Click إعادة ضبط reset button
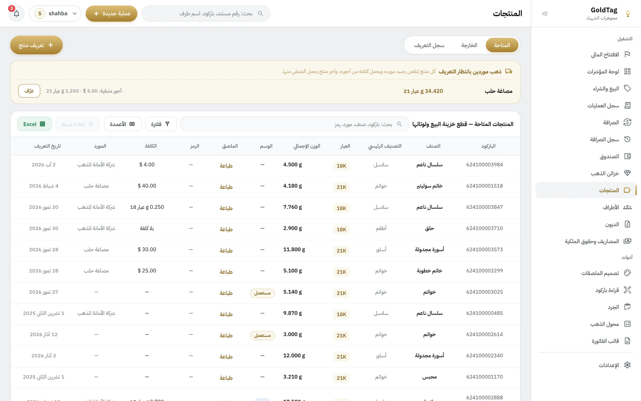This screenshot has height=401, width=641. [78, 124]
